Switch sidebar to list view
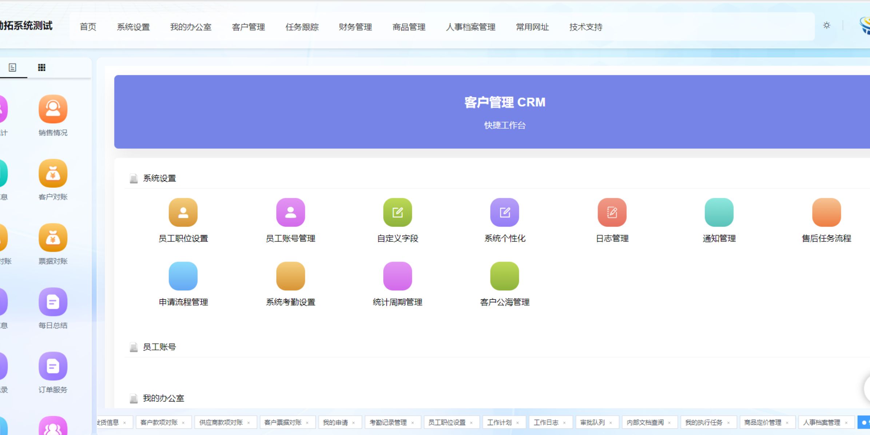The height and width of the screenshot is (435, 870). 12,68
